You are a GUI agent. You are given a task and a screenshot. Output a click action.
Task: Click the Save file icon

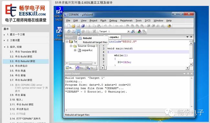click(x=79, y=26)
